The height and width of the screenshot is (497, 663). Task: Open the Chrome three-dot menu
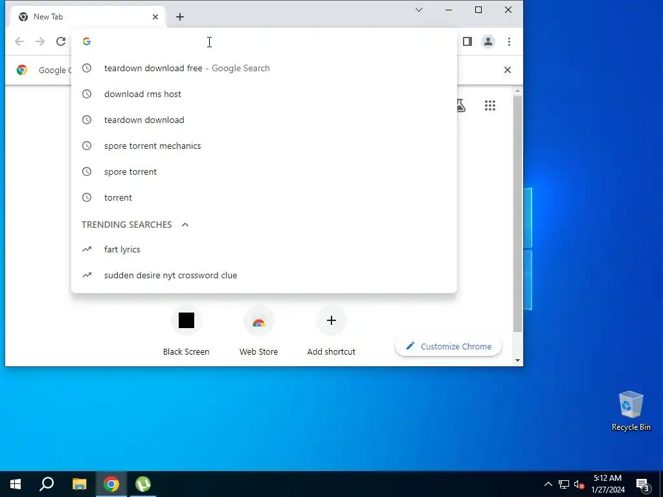coord(509,41)
